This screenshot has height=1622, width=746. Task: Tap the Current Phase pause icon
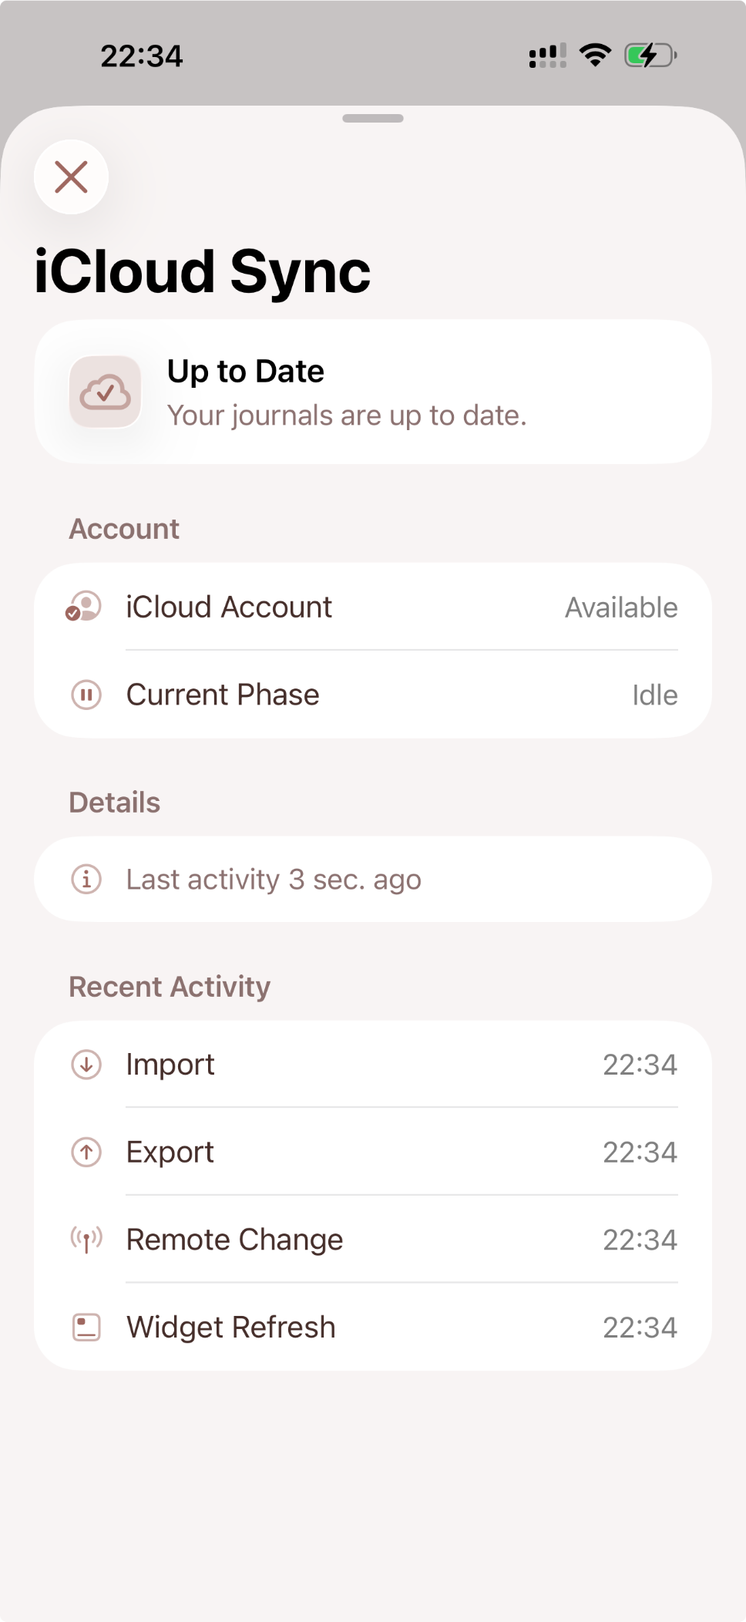click(86, 695)
